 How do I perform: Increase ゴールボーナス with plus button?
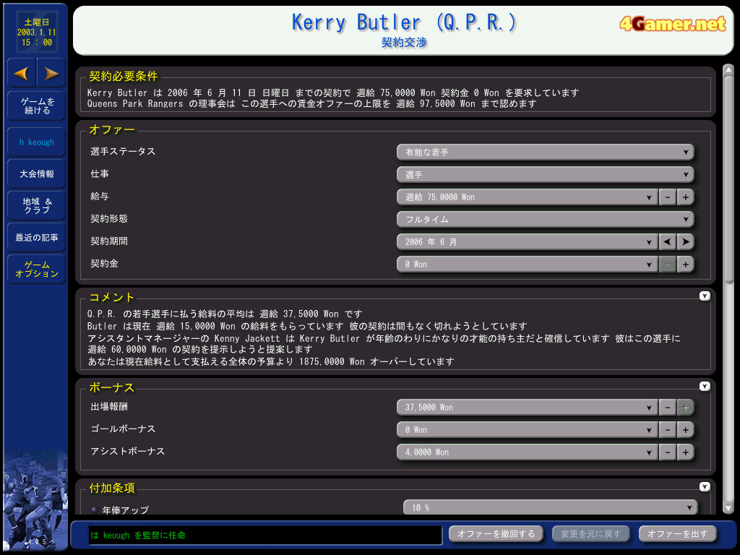(685, 429)
